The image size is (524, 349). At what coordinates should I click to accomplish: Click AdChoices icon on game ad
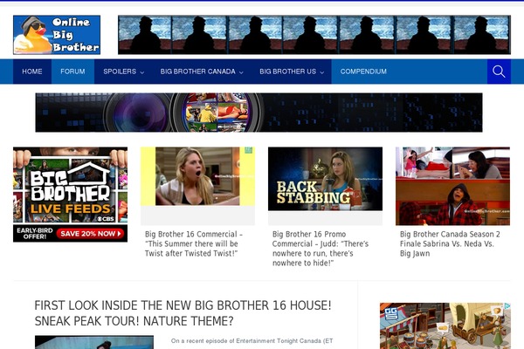click(x=507, y=305)
